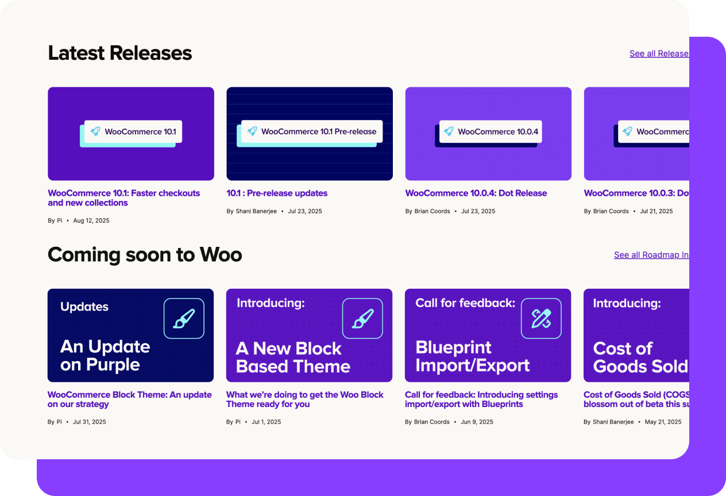This screenshot has width=726, height=496.
Task: Click the rocket icon on the WooCommerce 10.0.4 badge
Action: pyautogui.click(x=447, y=131)
